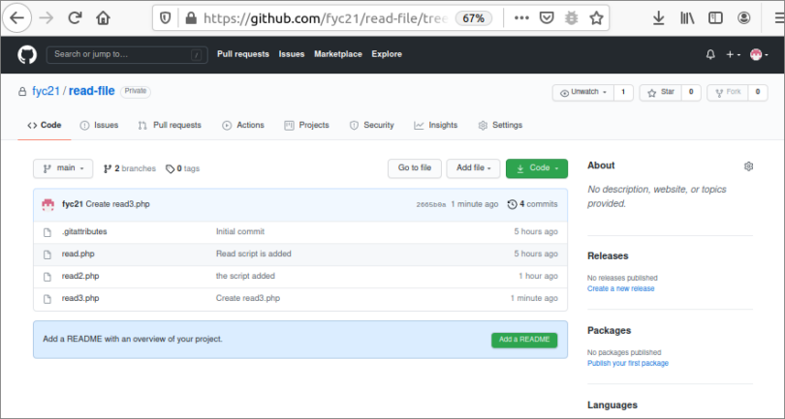Focus the Search or jump to field

pyautogui.click(x=127, y=54)
